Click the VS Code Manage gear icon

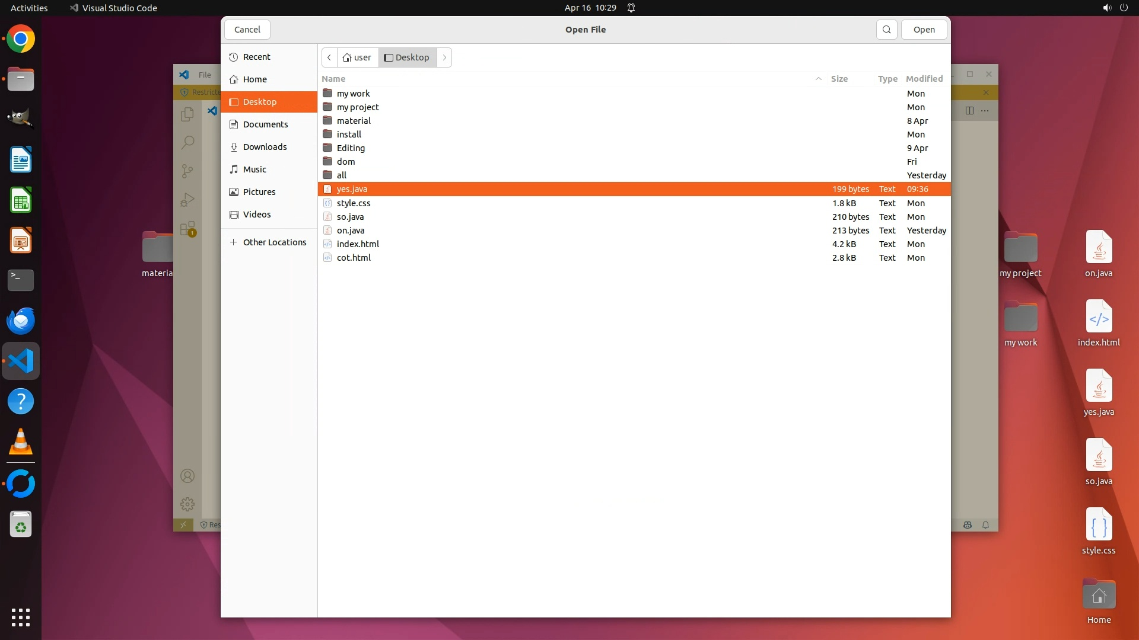click(x=187, y=504)
